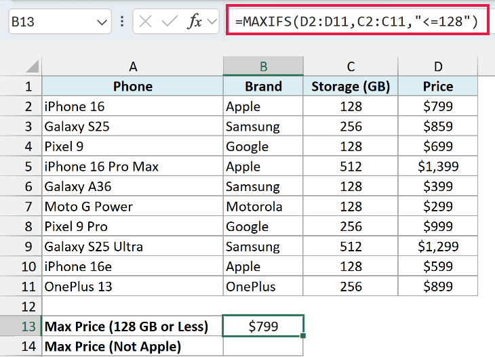Select the Motorola brand cell
495x357 pixels.
(263, 206)
